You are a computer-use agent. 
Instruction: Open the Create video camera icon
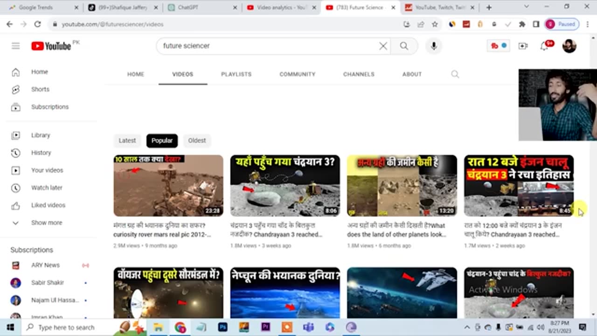(x=523, y=46)
